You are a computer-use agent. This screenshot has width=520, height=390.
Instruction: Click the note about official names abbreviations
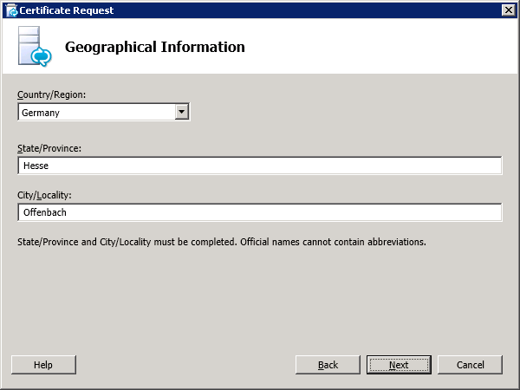pos(222,242)
